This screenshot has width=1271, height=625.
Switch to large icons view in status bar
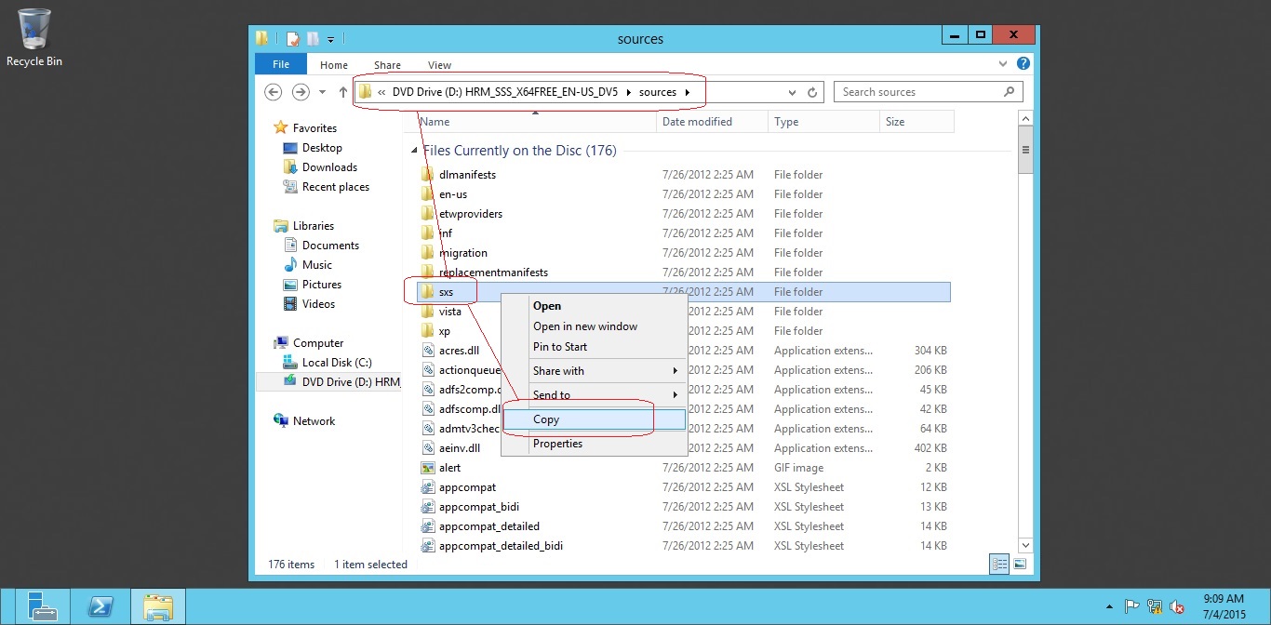point(1020,564)
